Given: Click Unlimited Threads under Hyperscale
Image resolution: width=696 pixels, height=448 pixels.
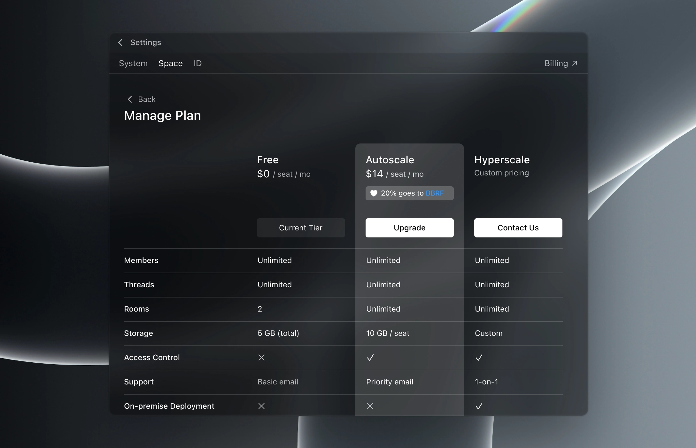Looking at the screenshot, I should coord(492,285).
